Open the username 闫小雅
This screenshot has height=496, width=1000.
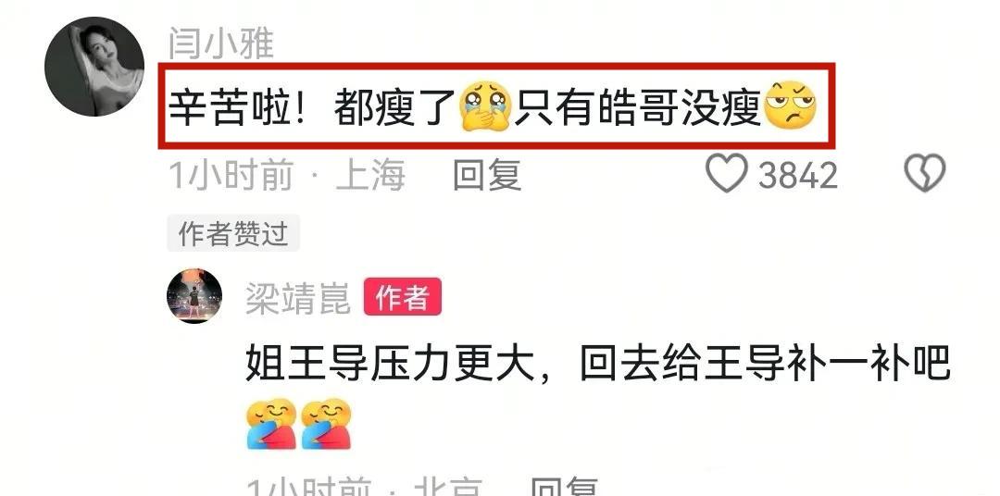221,43
